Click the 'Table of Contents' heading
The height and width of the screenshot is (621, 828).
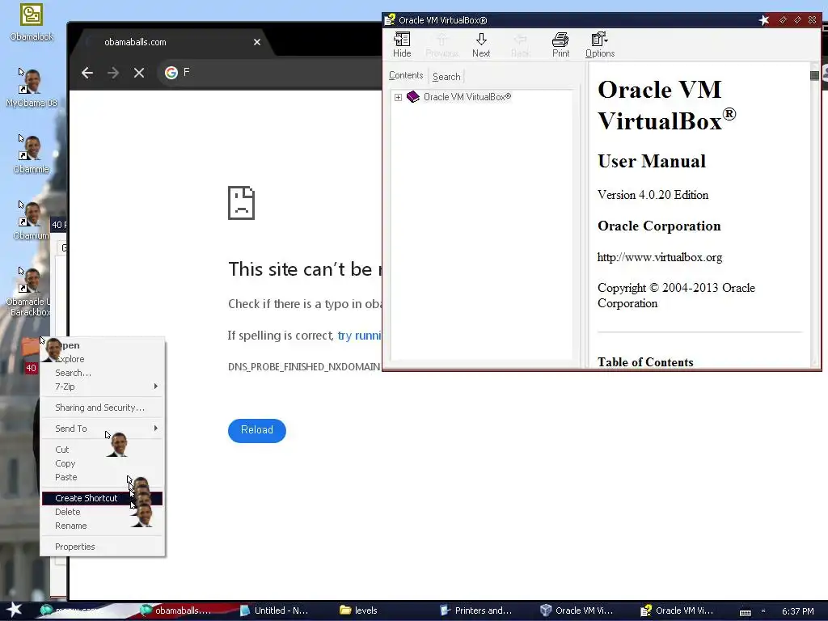pos(645,362)
